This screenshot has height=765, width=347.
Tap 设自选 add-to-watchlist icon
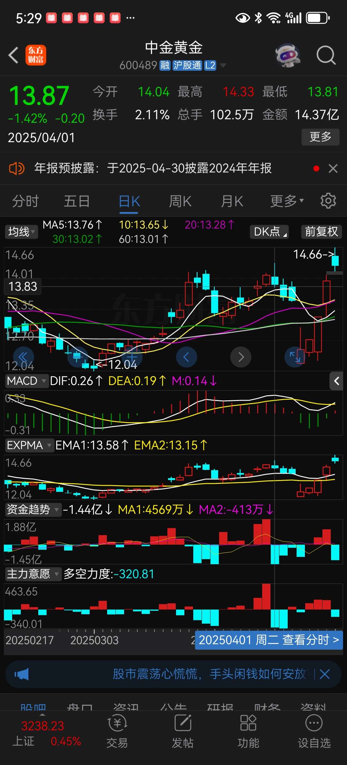[x=314, y=732]
